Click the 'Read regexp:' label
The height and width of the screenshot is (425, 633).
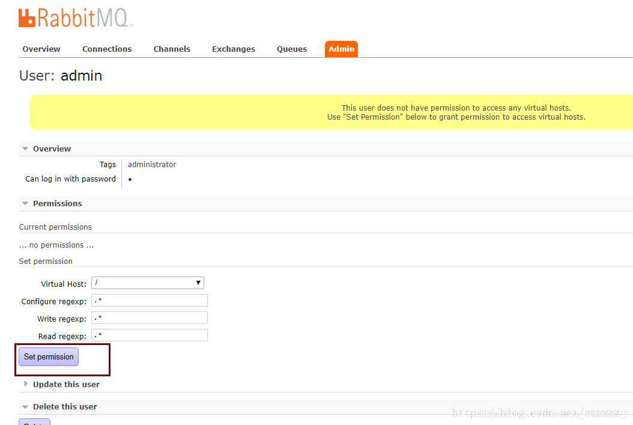point(62,336)
